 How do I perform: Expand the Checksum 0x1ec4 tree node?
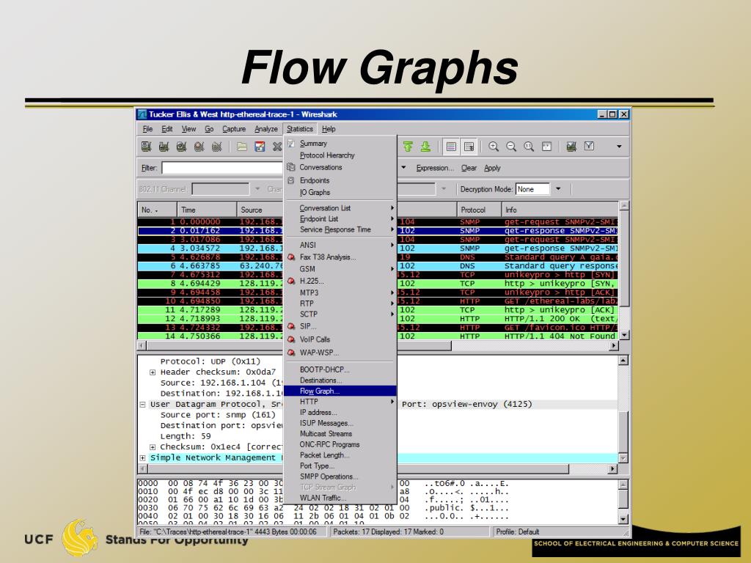click(x=153, y=447)
